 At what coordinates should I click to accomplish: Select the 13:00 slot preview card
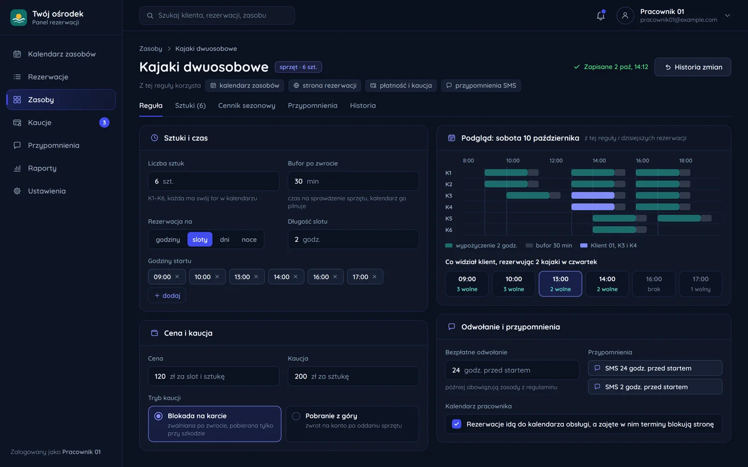pyautogui.click(x=561, y=284)
